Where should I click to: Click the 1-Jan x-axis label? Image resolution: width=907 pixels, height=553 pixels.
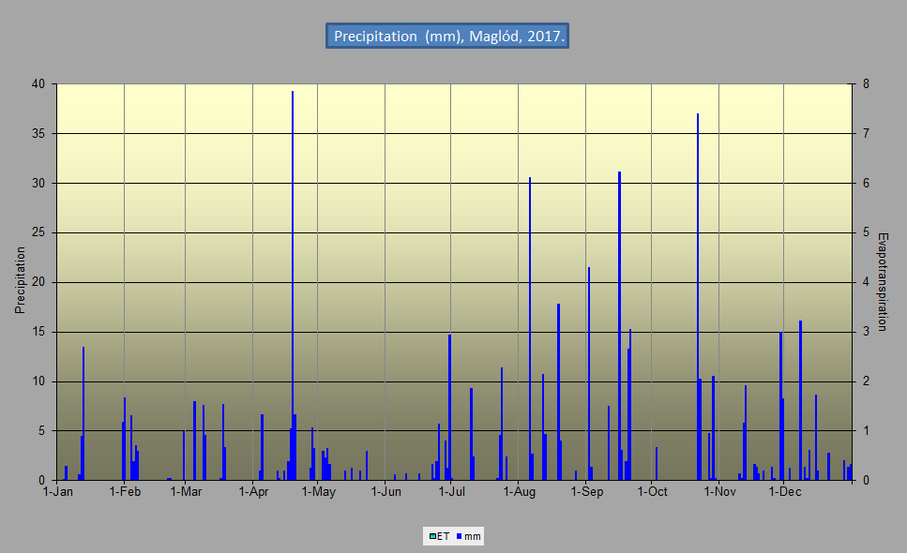58,492
